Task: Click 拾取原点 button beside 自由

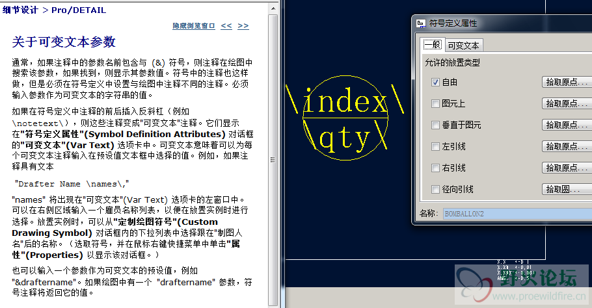Action: pos(567,82)
